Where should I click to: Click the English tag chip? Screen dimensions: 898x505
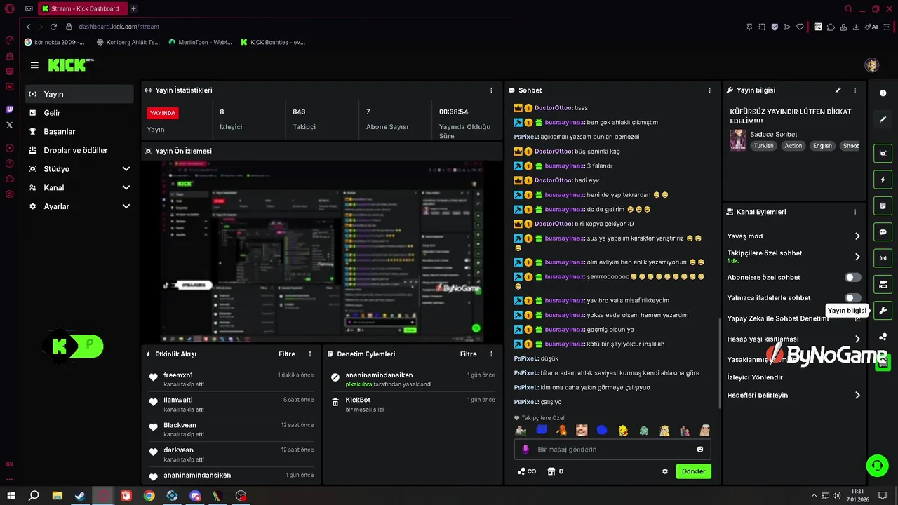822,146
